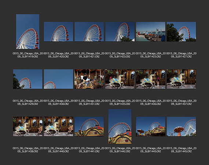Pick the thumbnail of 5L8Y1423.CR2

pos(120,32)
